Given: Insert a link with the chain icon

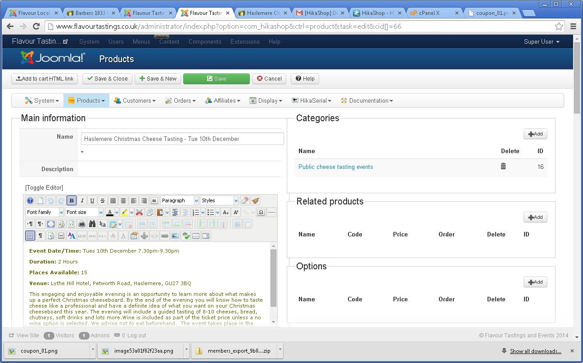Looking at the screenshot, I should tap(165, 236).
